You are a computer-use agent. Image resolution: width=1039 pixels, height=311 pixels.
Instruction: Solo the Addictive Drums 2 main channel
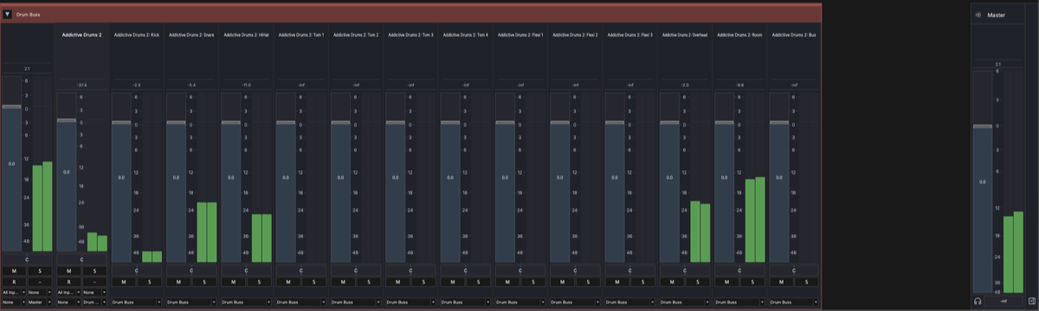pyautogui.click(x=95, y=270)
